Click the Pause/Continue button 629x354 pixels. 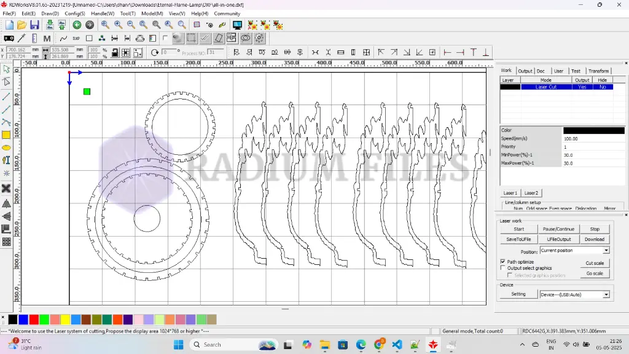coord(558,229)
